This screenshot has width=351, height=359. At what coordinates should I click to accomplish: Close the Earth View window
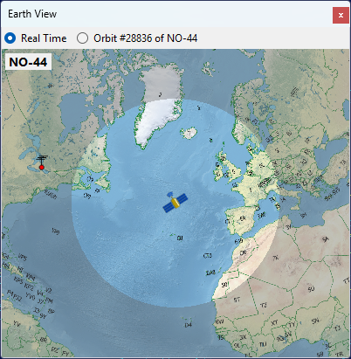pyautogui.click(x=341, y=15)
